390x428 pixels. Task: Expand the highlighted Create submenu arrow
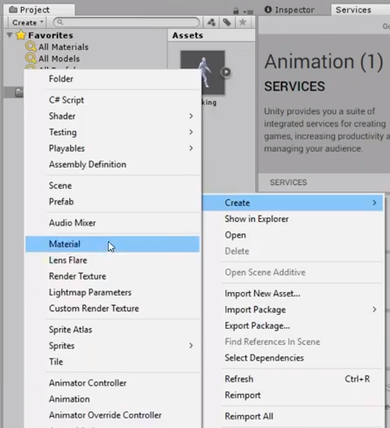click(374, 203)
